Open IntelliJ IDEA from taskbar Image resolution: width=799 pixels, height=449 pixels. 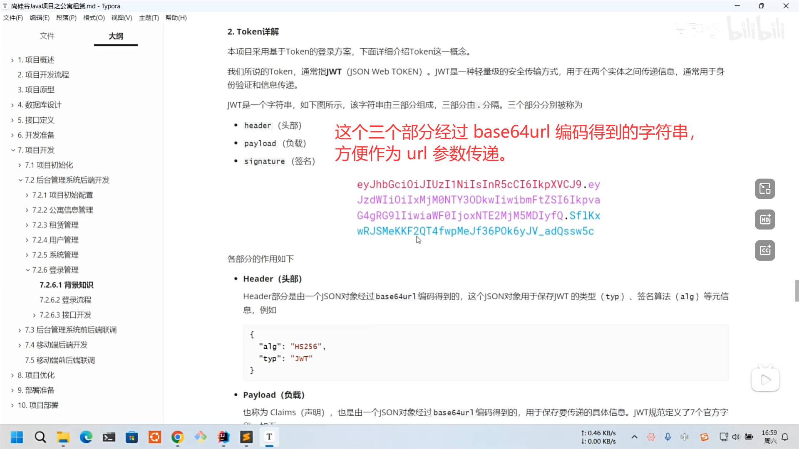[223, 437]
